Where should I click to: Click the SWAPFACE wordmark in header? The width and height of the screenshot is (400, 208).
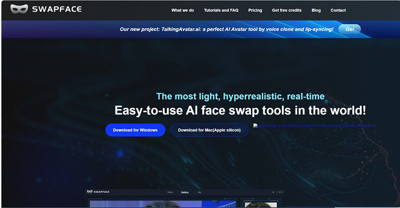(x=57, y=9)
